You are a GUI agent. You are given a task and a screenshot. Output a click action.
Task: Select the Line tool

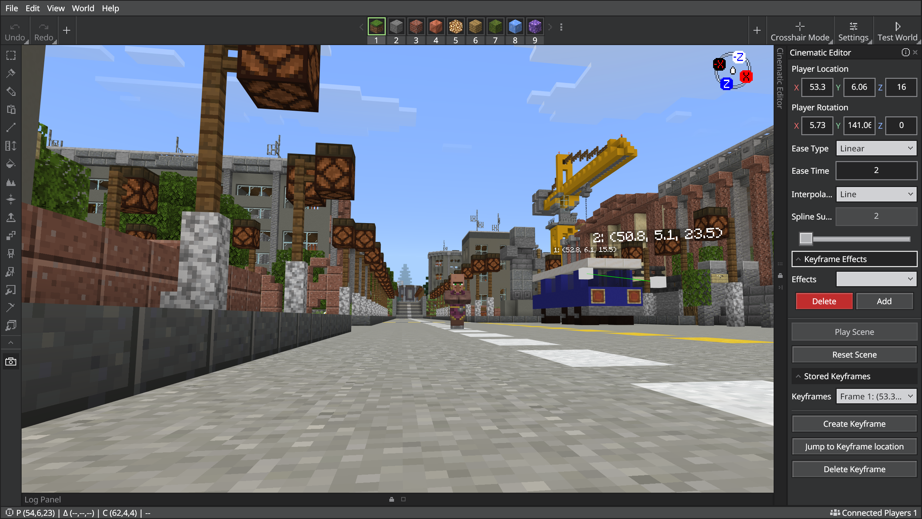[x=11, y=128]
